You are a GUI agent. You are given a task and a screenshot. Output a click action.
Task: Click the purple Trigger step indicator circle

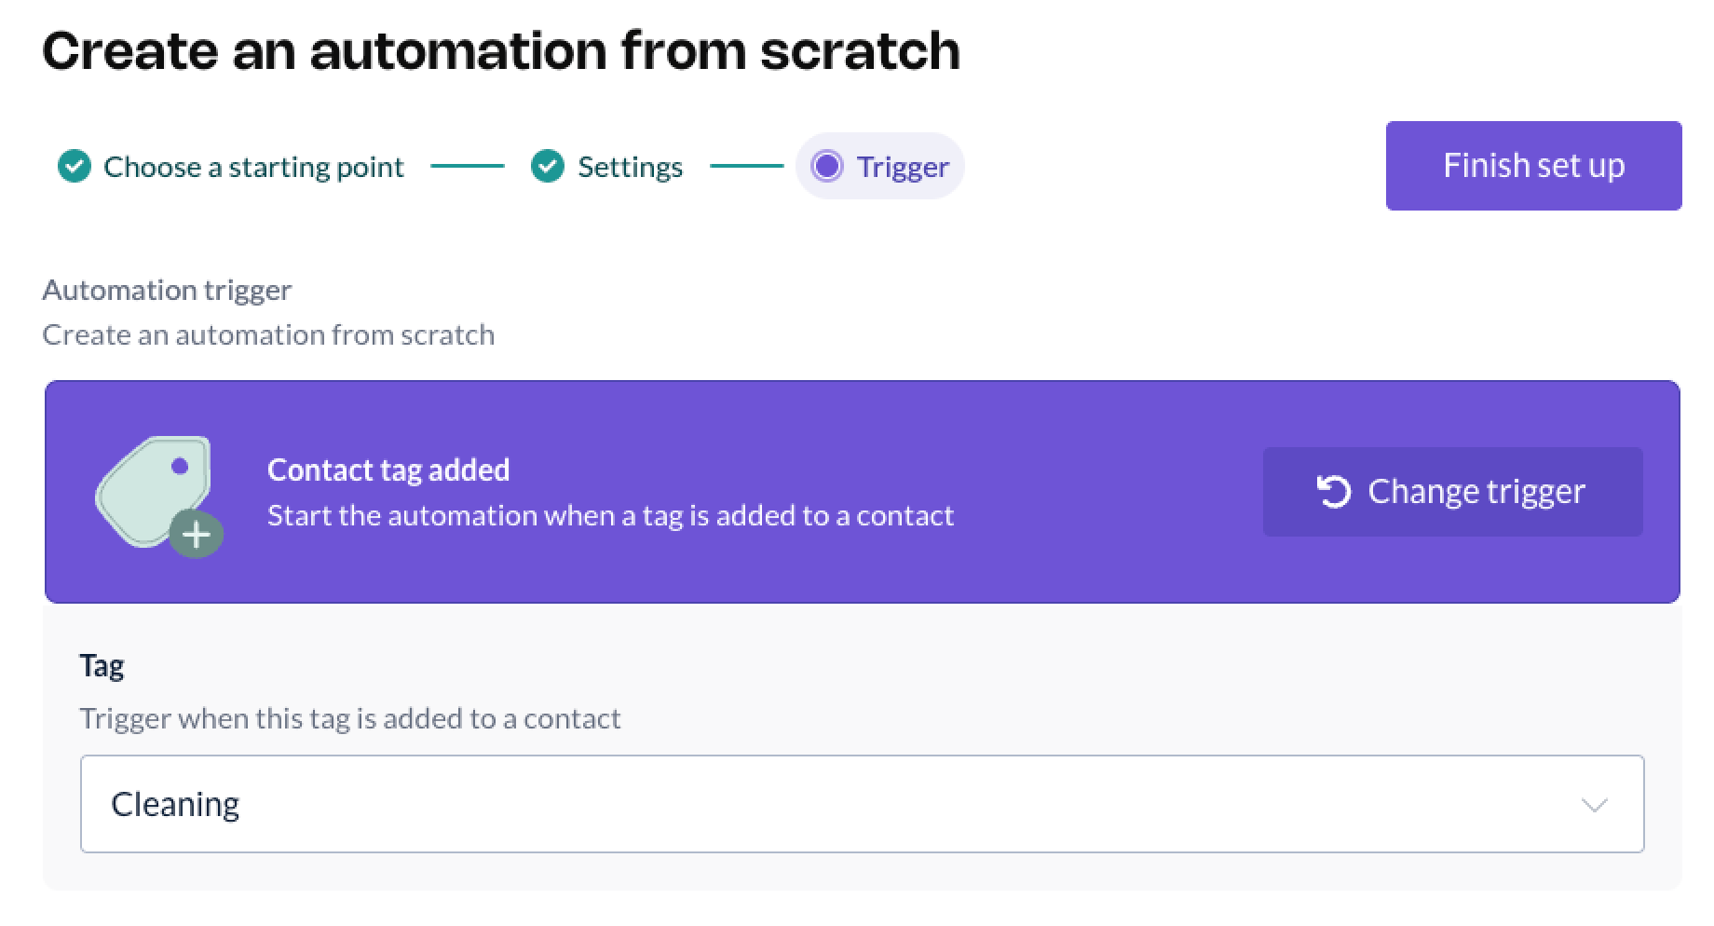pos(826,167)
